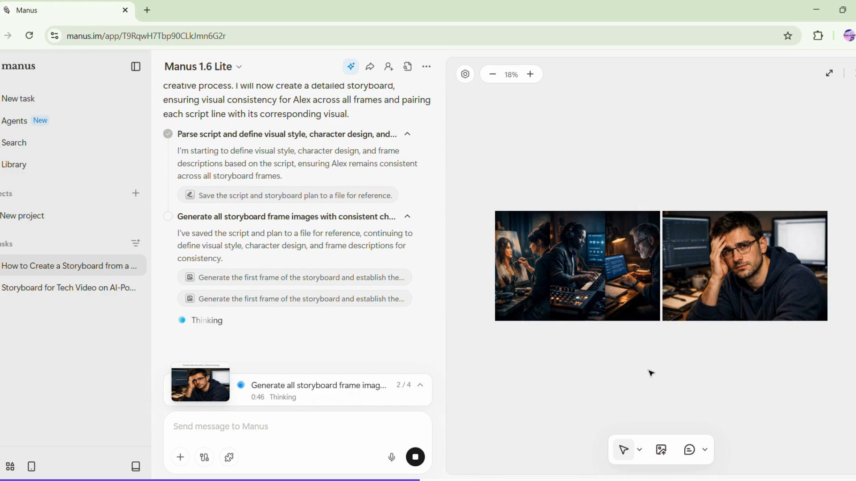Image resolution: width=856 pixels, height=481 pixels.
Task: Open second 'Generate the first frame' action chip
Action: pyautogui.click(x=294, y=299)
